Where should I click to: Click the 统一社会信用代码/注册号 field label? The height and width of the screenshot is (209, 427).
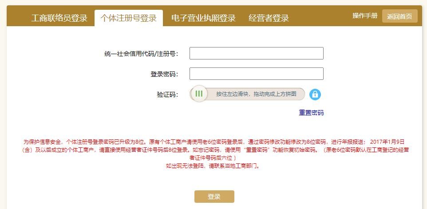[x=141, y=54]
